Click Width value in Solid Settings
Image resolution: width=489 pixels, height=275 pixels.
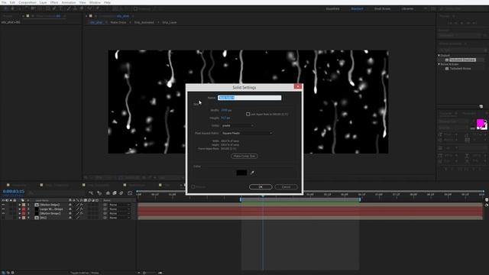[x=226, y=110]
